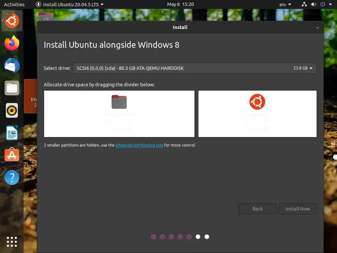This screenshot has height=253, width=337.
Task: Click the Allocate drive space instruction text
Action: click(x=99, y=85)
